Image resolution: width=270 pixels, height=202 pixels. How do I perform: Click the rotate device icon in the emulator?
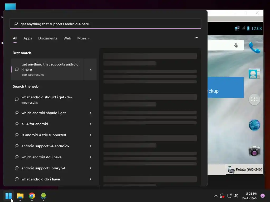(231, 170)
